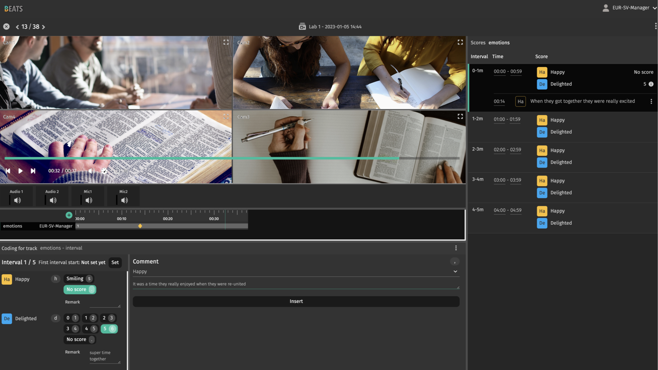This screenshot has height=370, width=658.
Task: Click the BEATS logo
Action: click(13, 9)
